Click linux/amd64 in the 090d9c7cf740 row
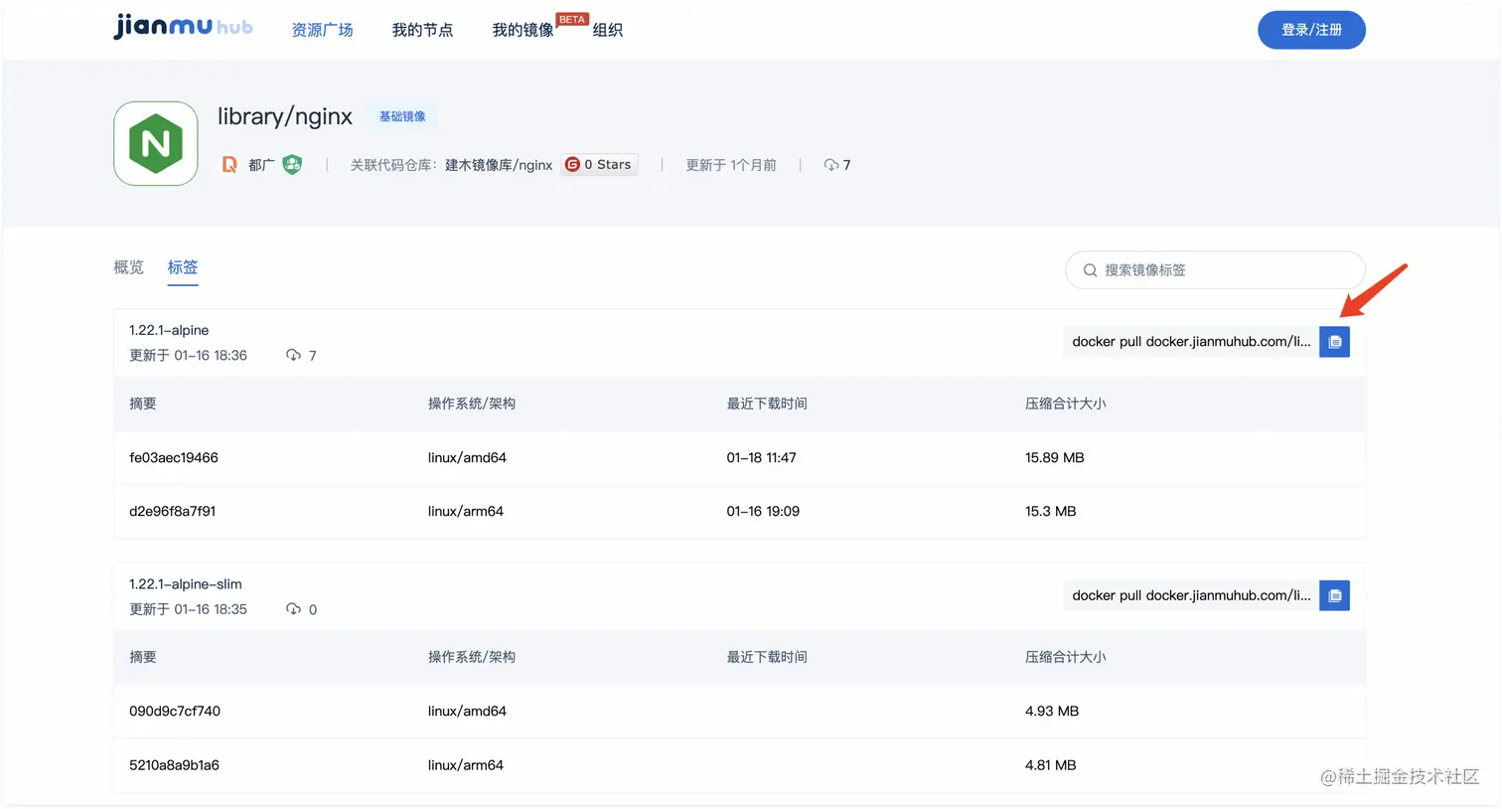Viewport: 1502px width, 809px height. (x=467, y=712)
